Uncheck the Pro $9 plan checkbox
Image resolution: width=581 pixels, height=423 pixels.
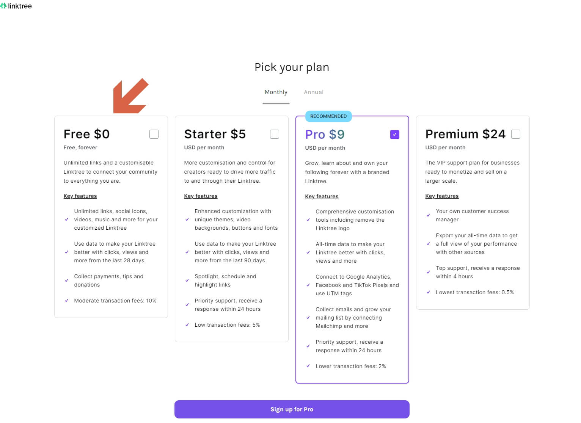[x=395, y=135]
